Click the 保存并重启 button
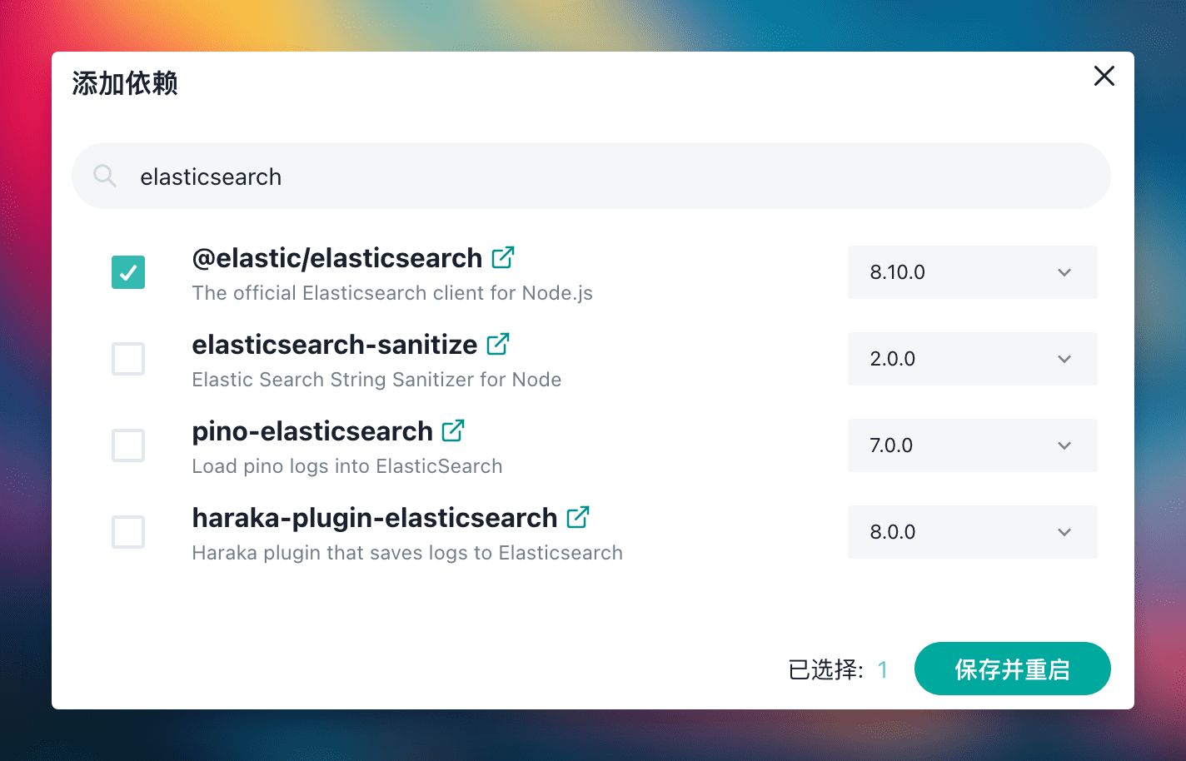 (x=1012, y=669)
